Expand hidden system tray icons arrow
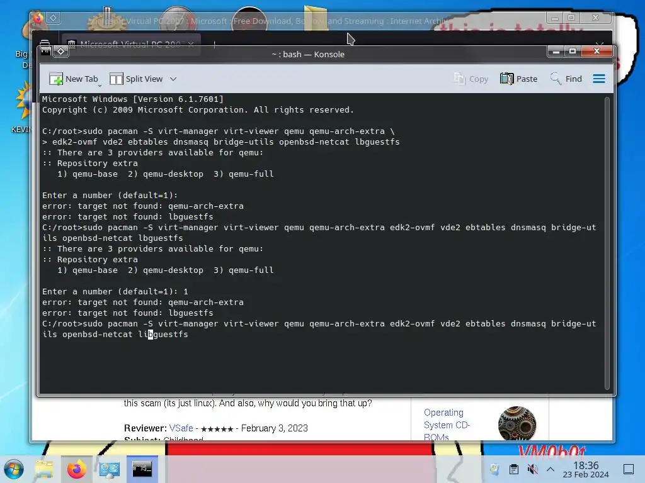The image size is (645, 483). coord(551,469)
